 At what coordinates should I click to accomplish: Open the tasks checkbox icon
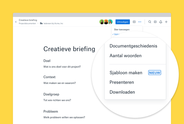click(x=155, y=22)
